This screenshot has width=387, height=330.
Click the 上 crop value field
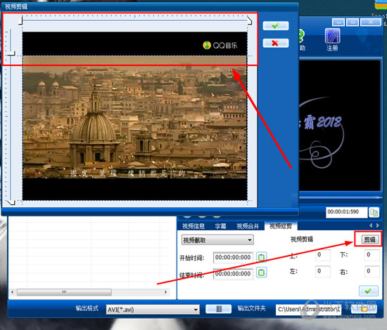click(322, 255)
